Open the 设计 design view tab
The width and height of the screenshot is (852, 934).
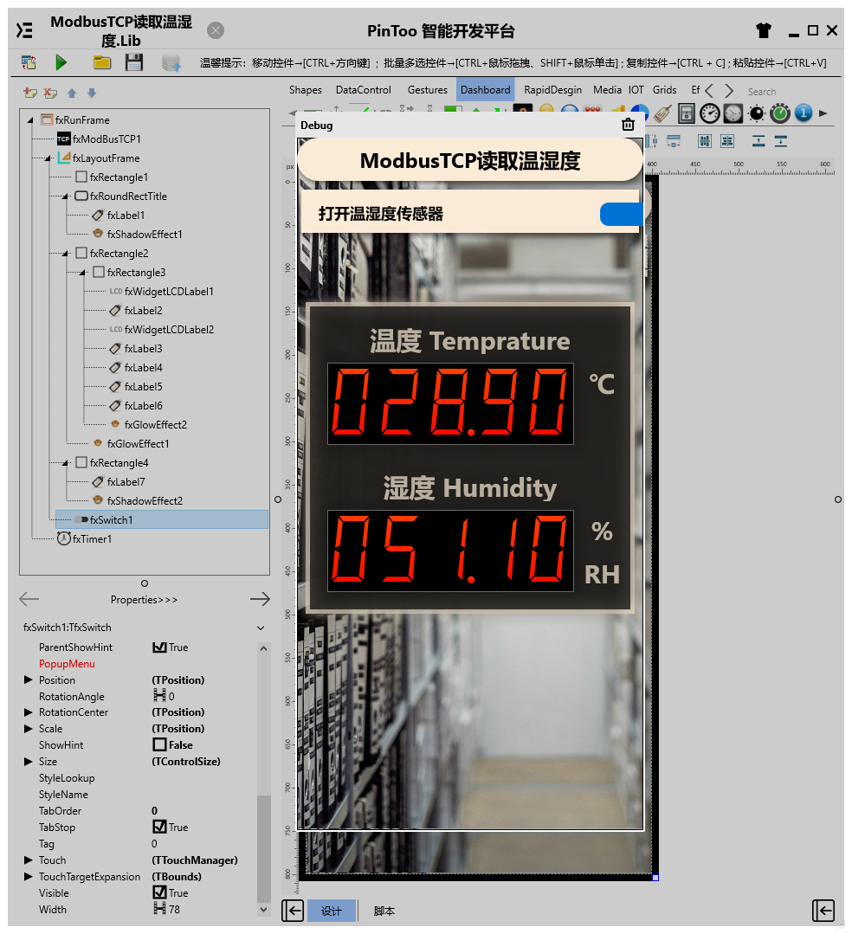pyautogui.click(x=332, y=911)
